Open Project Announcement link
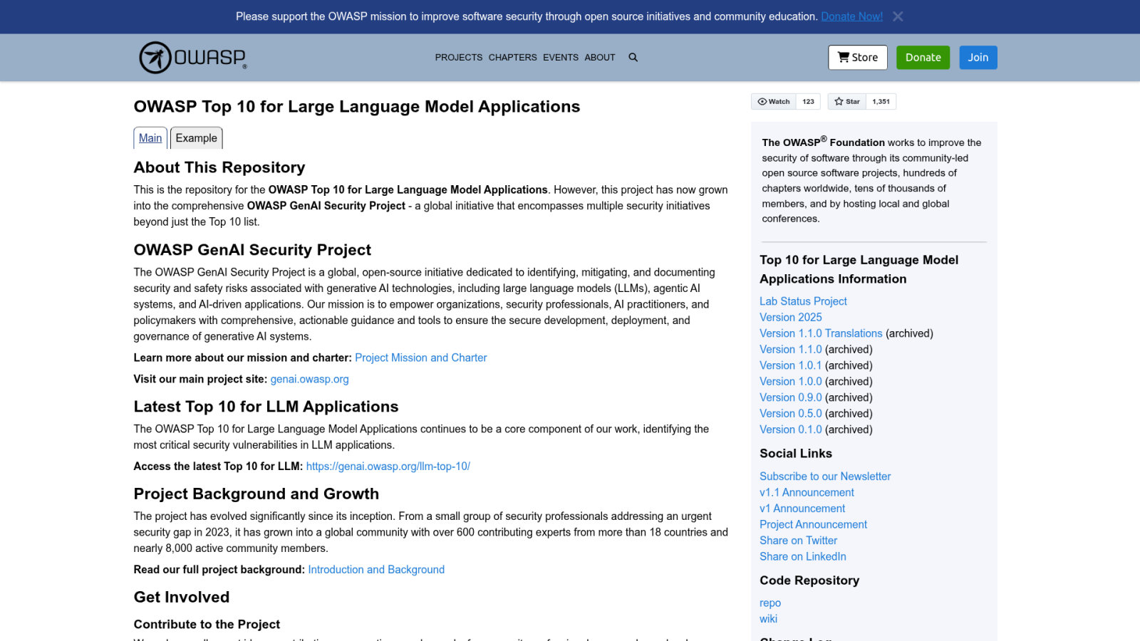1140x641 pixels. 813,525
